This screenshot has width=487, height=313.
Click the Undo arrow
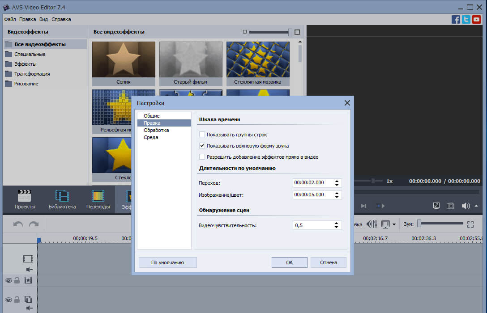18,224
